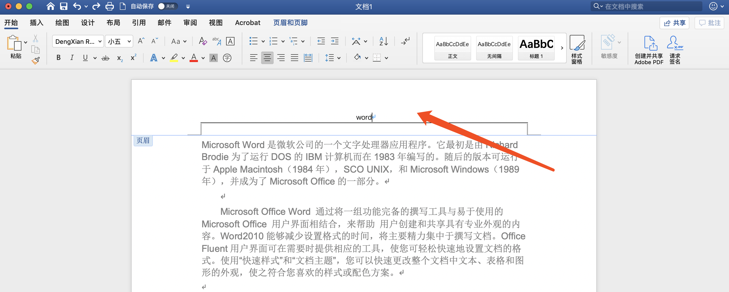The image size is (729, 292).
Task: Toggle Subscript formatting
Action: click(120, 58)
